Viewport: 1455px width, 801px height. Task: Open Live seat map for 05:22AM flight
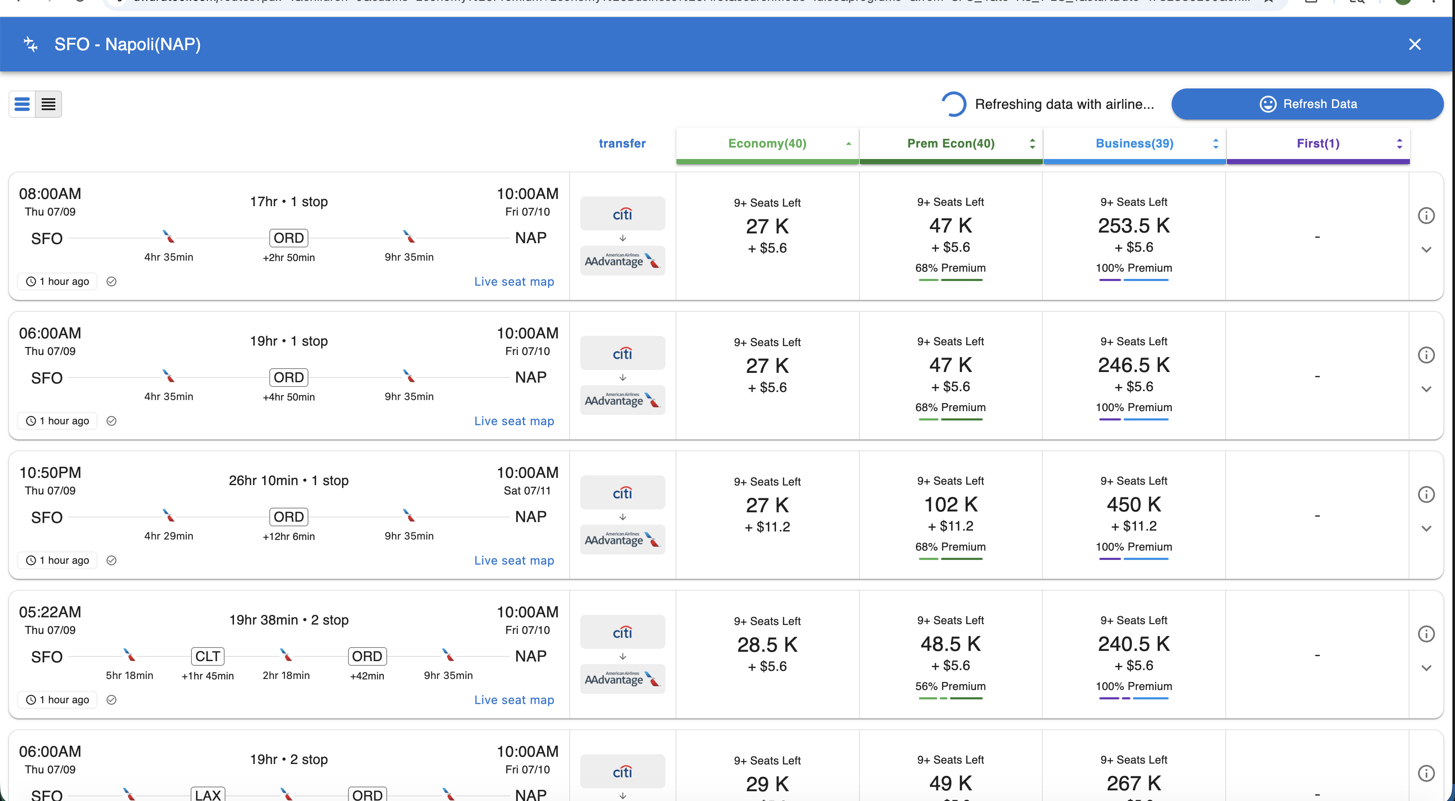point(514,699)
